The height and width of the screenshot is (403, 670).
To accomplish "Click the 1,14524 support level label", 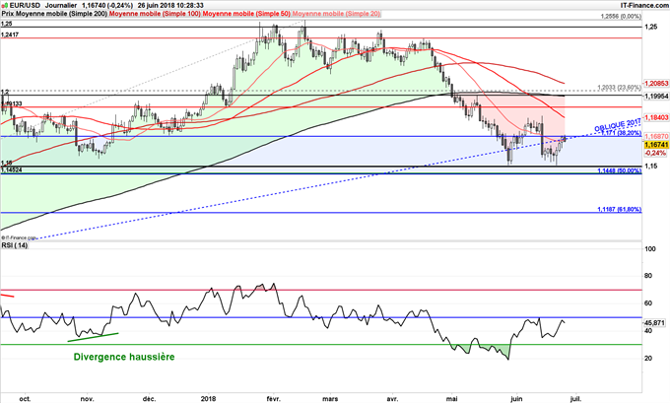I will 12,169.
